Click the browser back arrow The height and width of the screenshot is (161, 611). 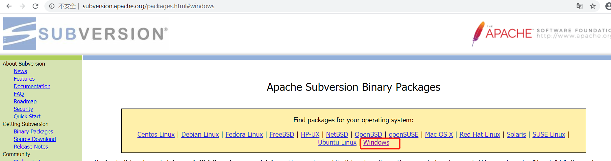tap(9, 6)
